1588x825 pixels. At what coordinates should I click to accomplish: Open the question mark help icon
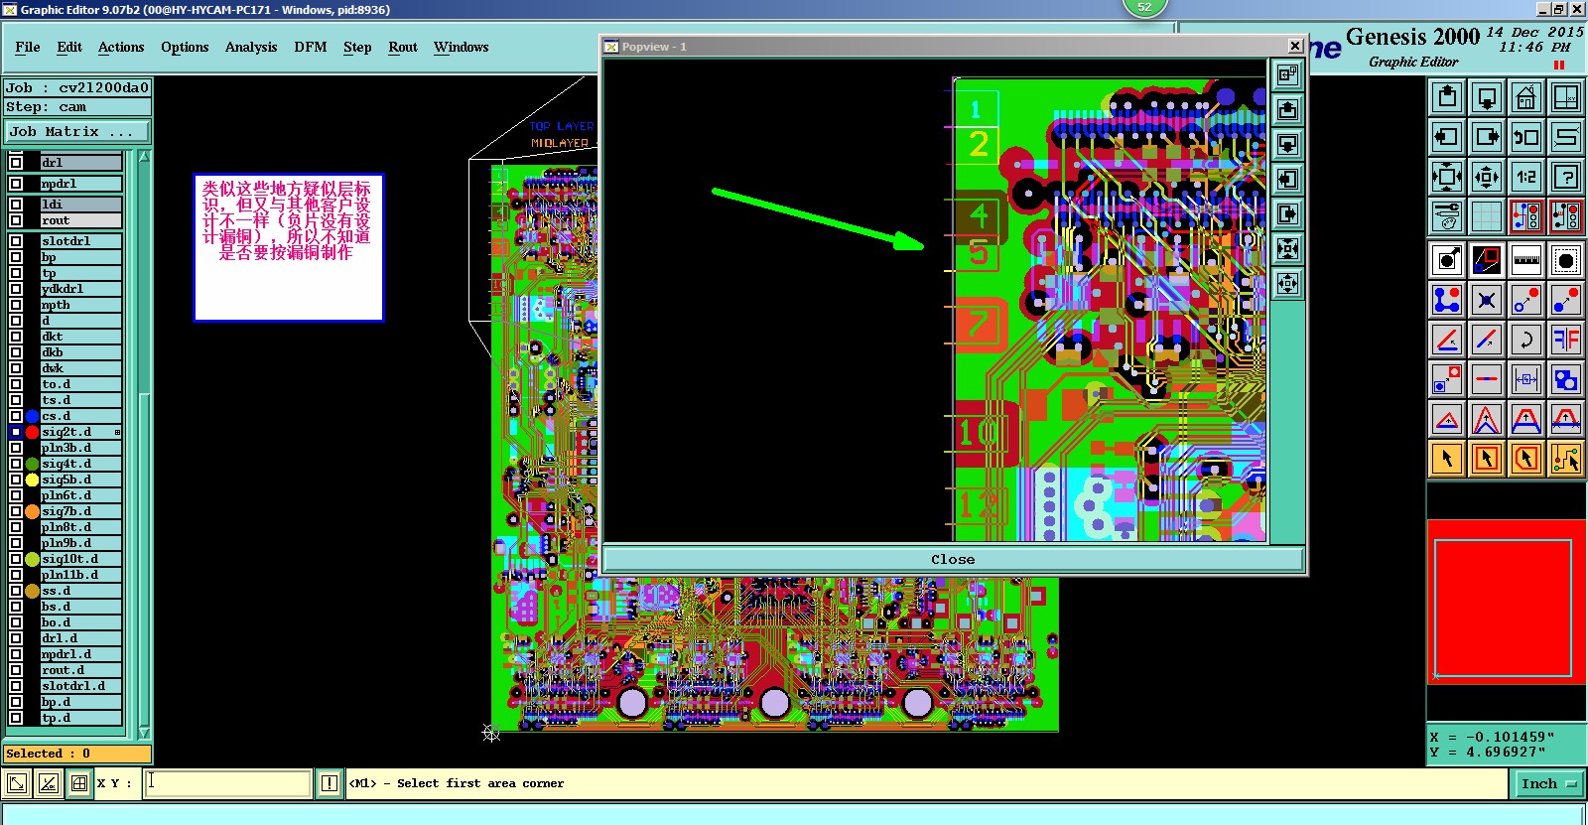(1566, 177)
